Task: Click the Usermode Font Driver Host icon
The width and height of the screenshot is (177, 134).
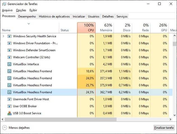Action: point(10,99)
